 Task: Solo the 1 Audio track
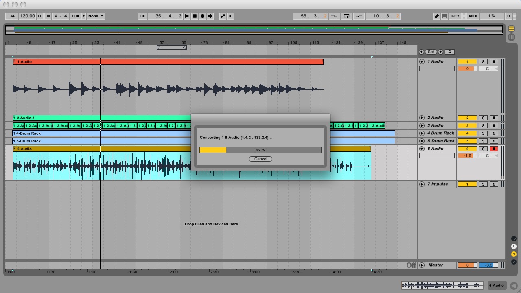pyautogui.click(x=483, y=62)
